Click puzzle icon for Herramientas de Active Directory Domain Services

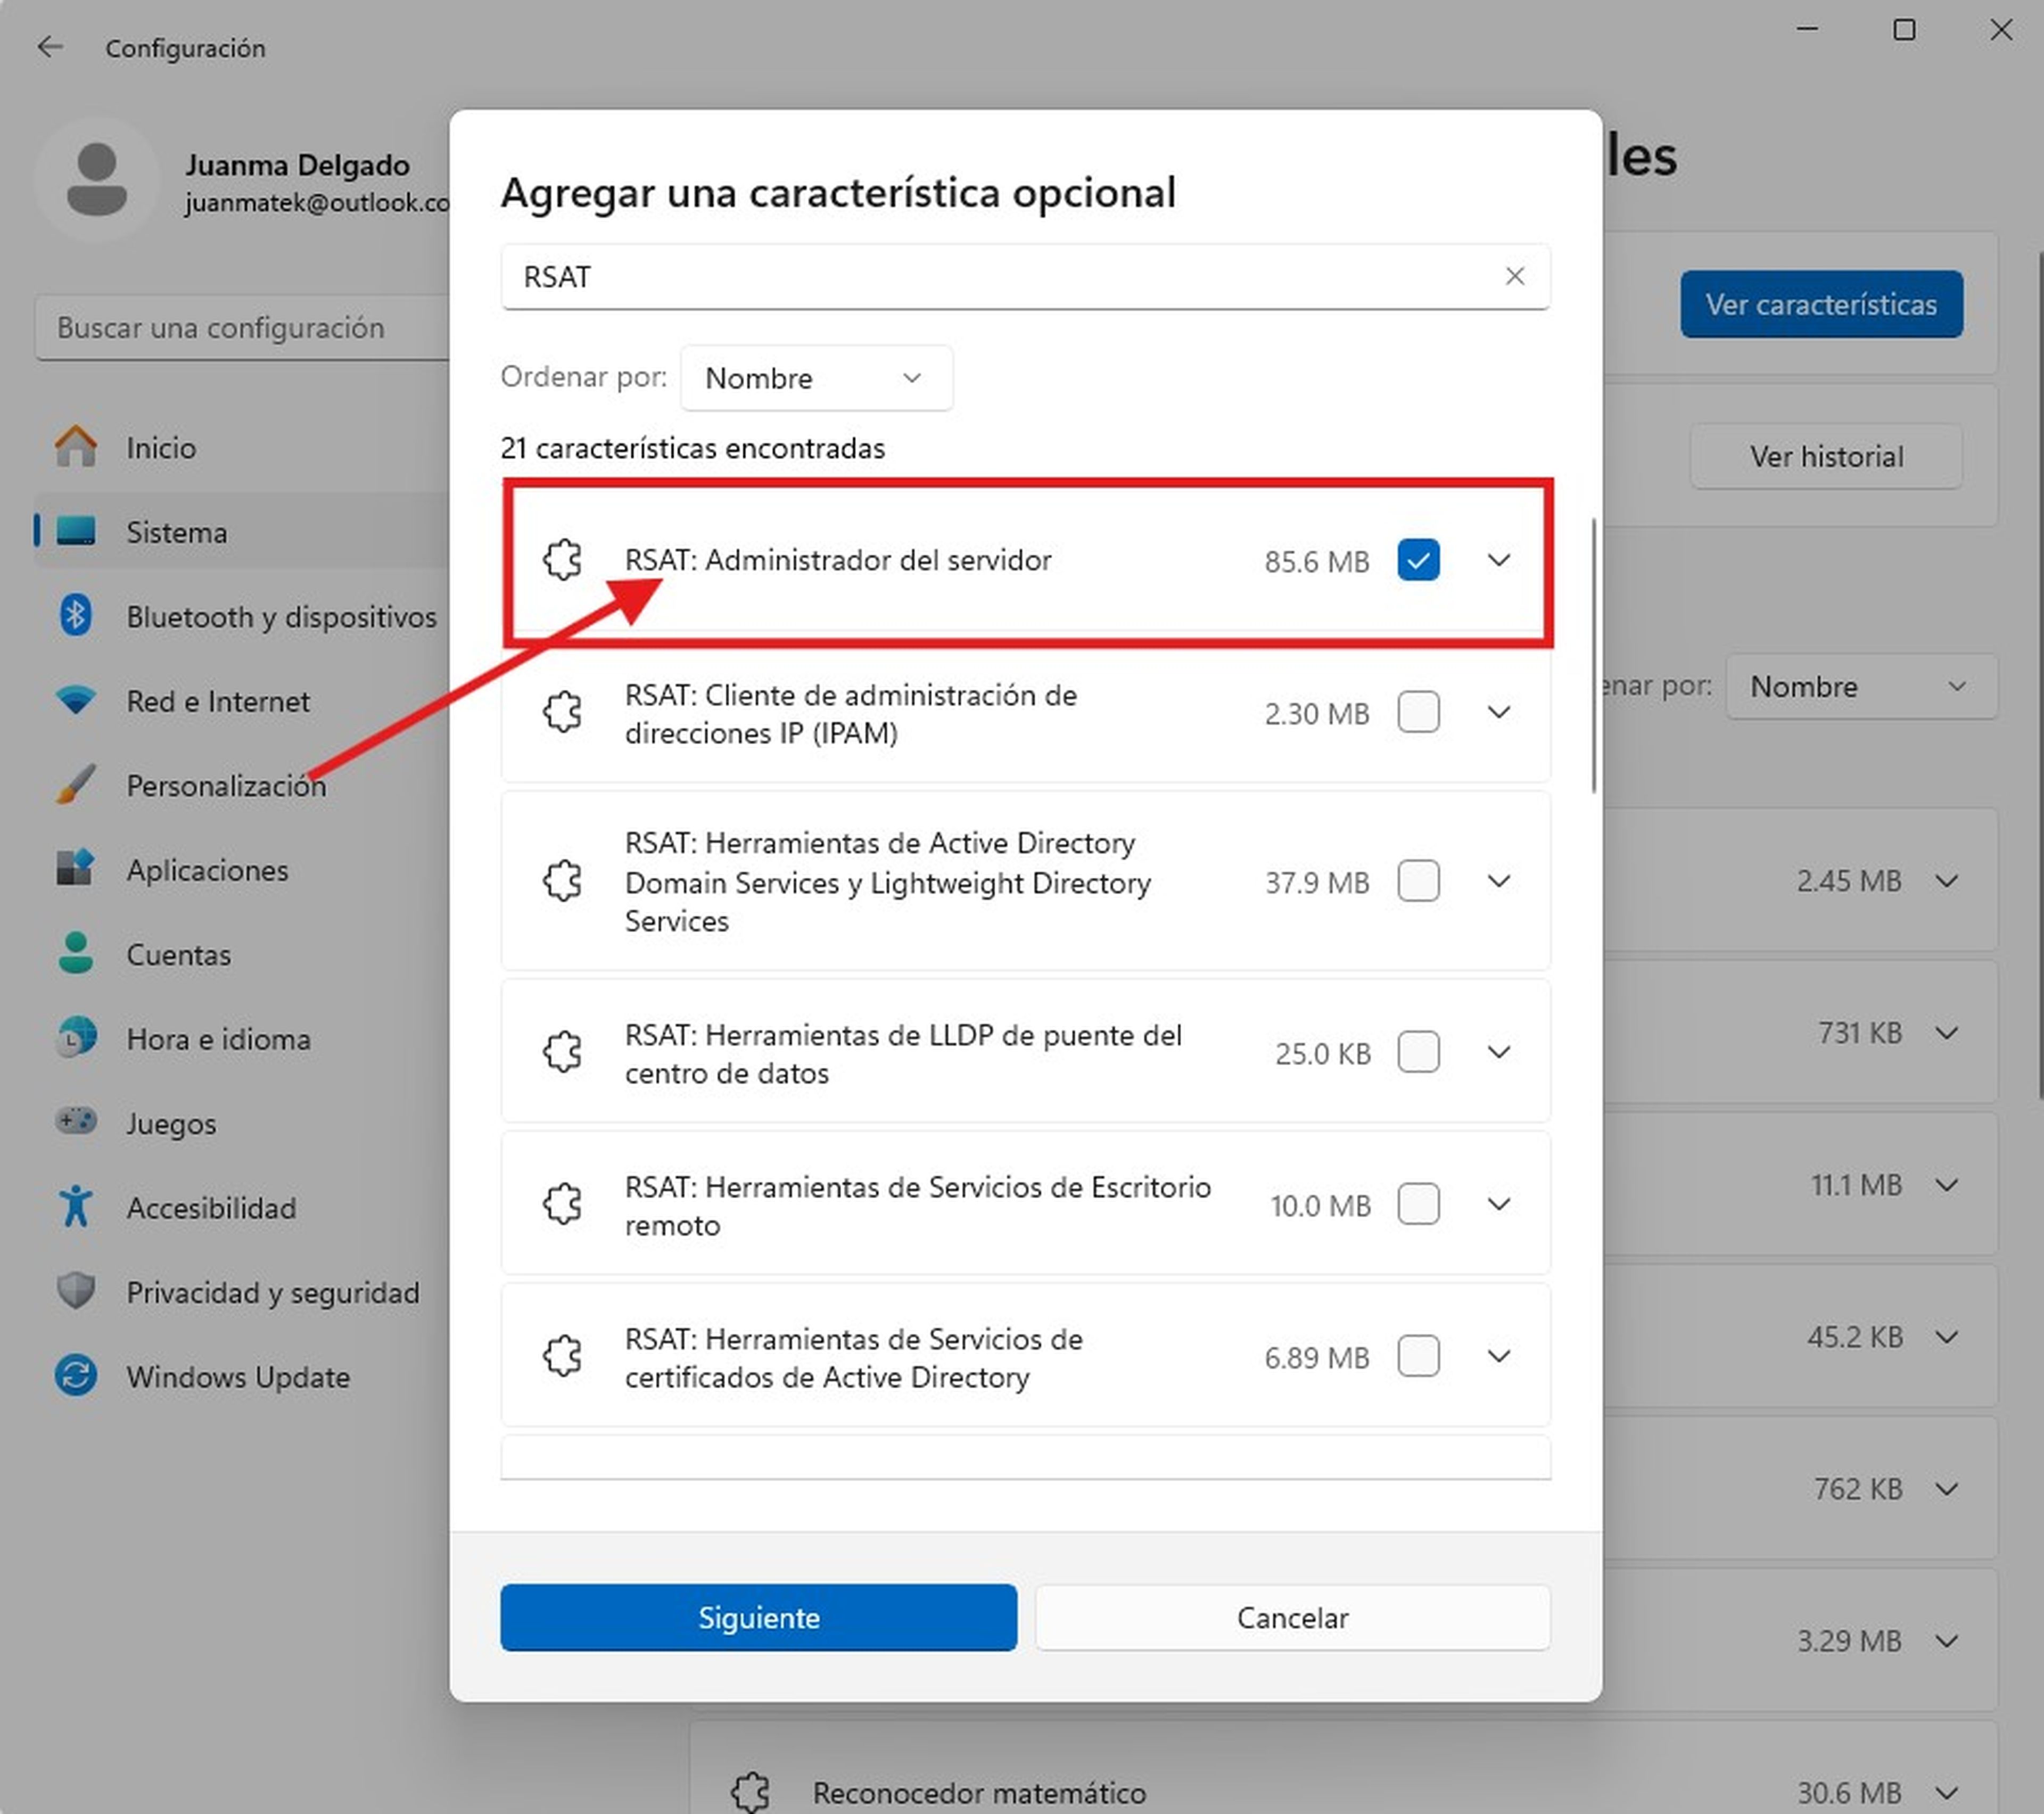(x=563, y=881)
